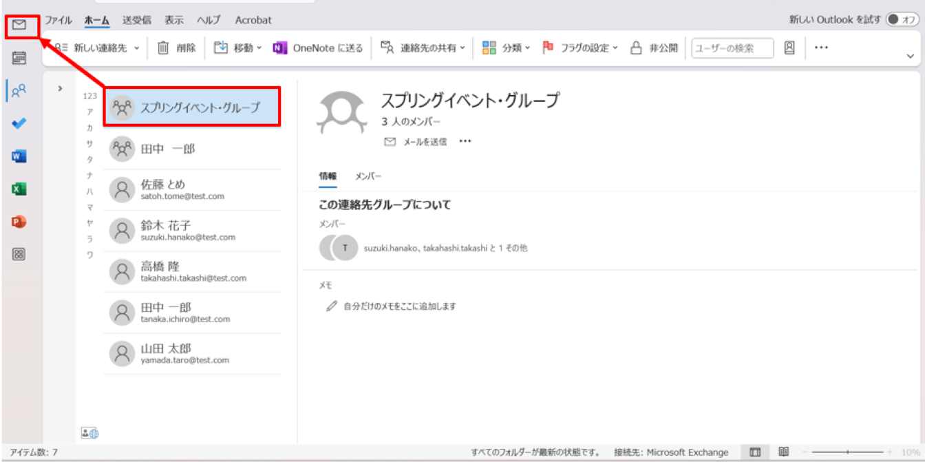Open the To Do checkmark icon
The height and width of the screenshot is (462, 925).
coord(19,124)
